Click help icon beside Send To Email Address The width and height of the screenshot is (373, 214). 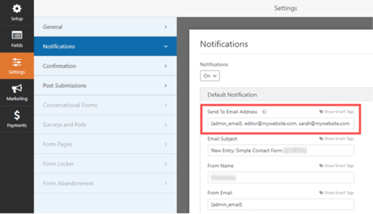tap(264, 112)
